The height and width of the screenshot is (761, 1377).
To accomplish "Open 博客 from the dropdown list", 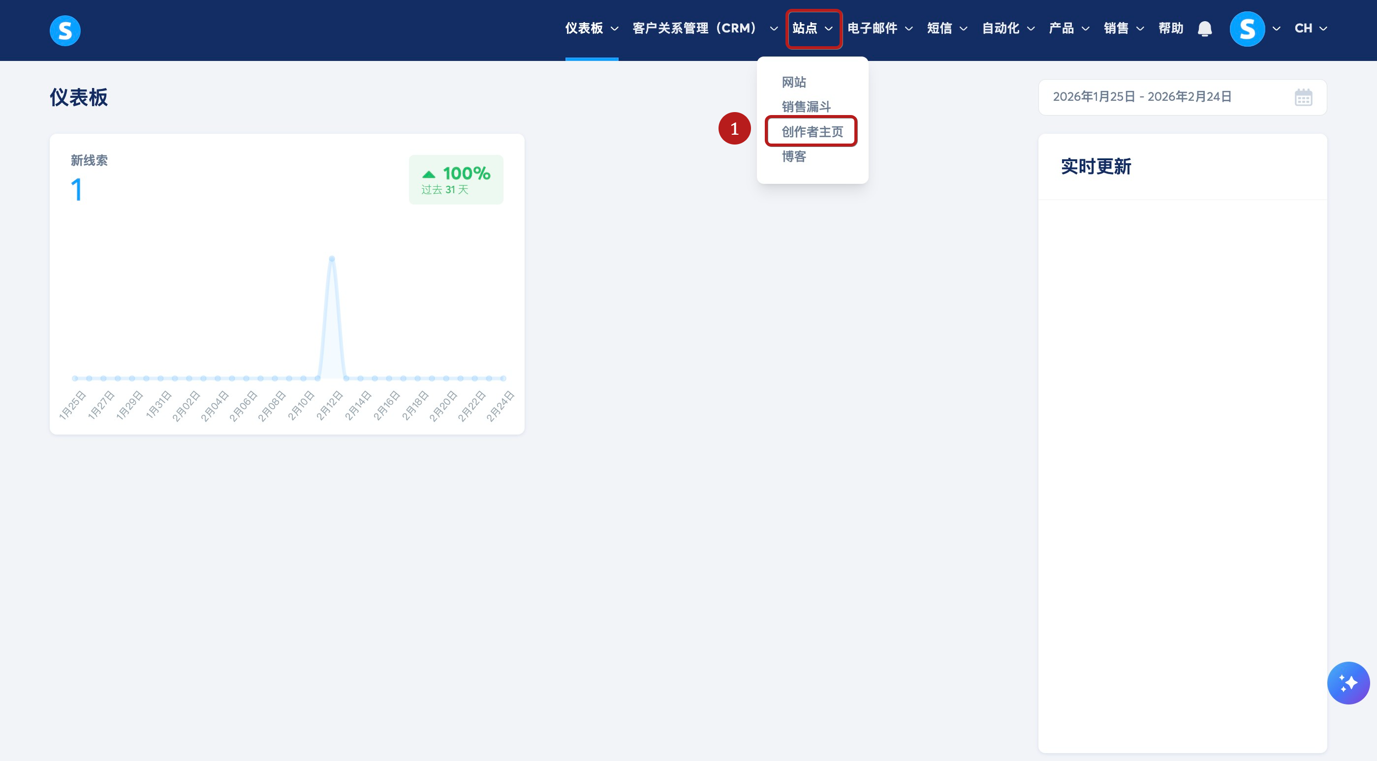I will [793, 156].
